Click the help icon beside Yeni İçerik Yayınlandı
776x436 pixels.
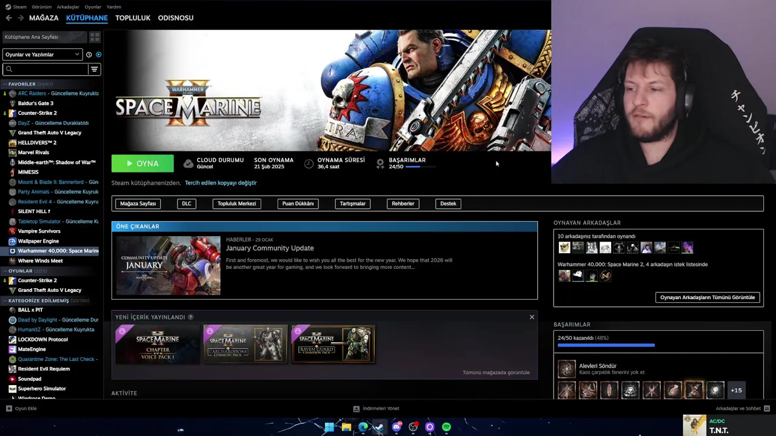pos(190,317)
